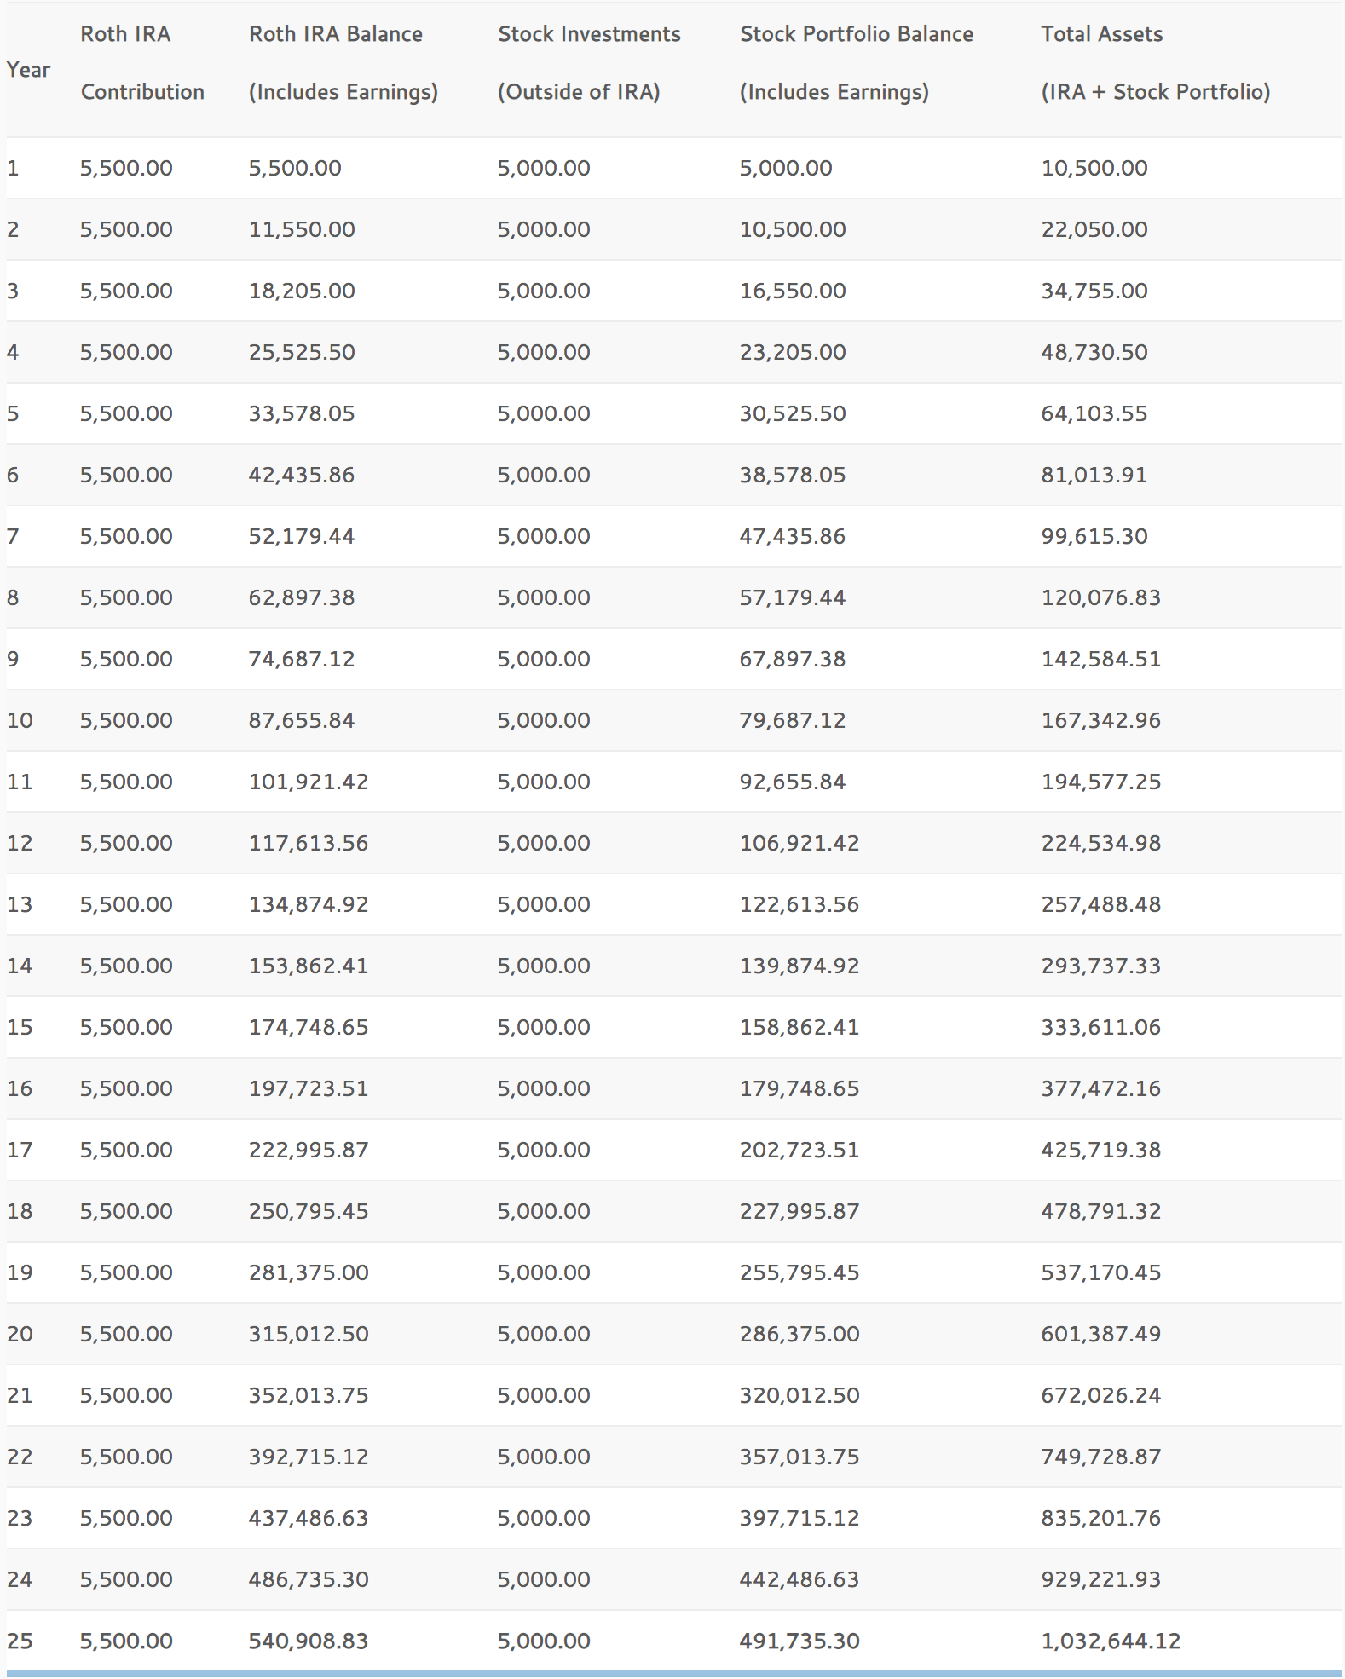
Task: Select the cell 99,615.30
Action: [1094, 536]
